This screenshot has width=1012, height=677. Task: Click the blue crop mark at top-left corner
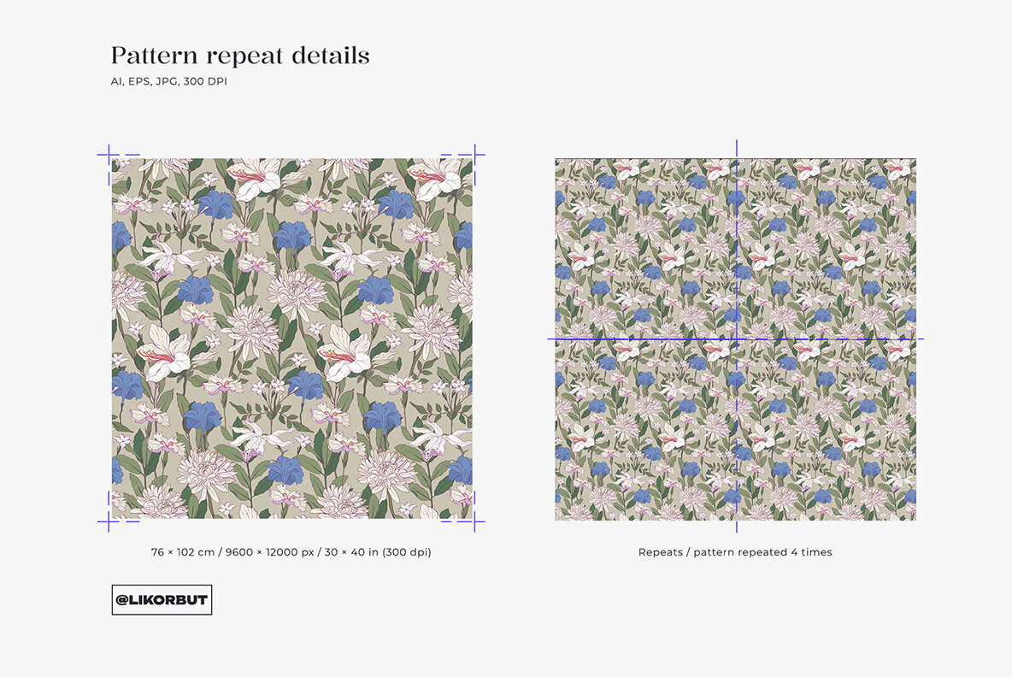(110, 154)
